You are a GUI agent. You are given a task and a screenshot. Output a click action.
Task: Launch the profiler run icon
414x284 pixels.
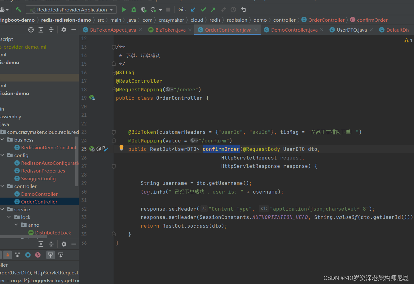pyautogui.click(x=153, y=10)
